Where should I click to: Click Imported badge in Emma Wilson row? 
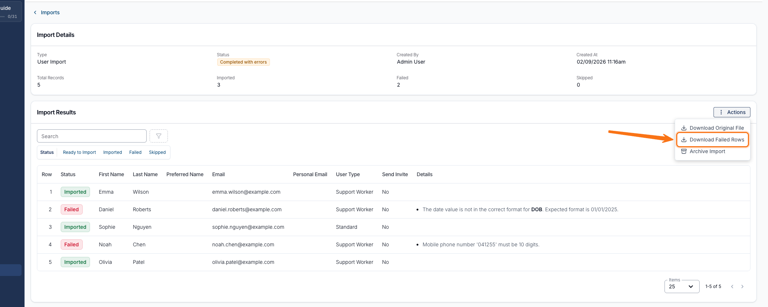(75, 192)
